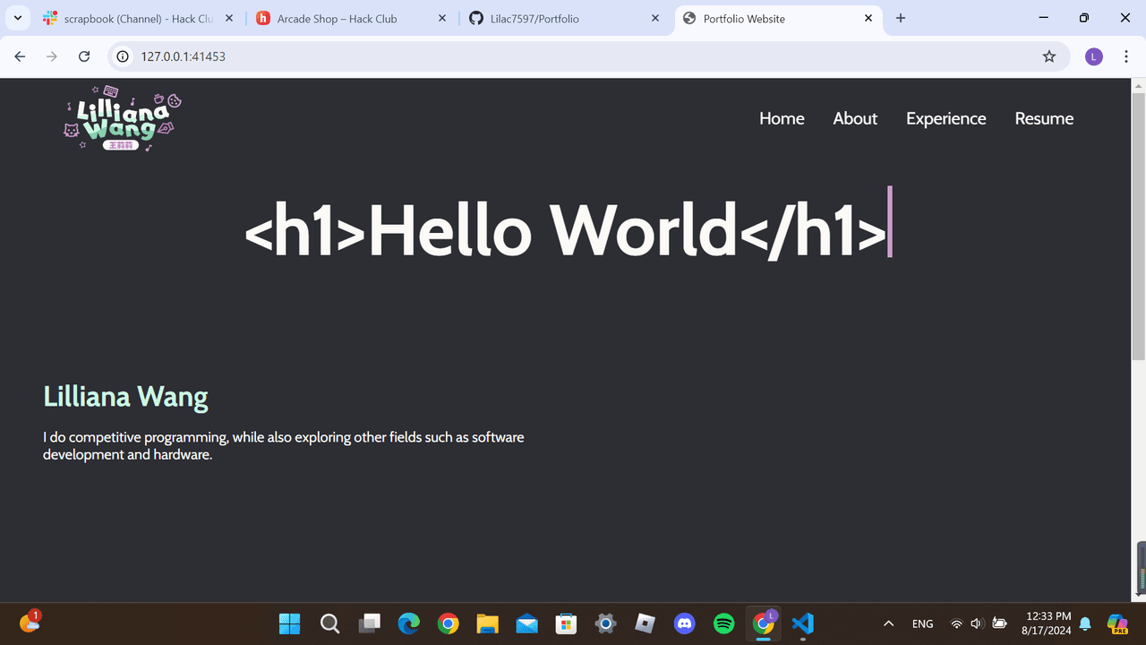The height and width of the screenshot is (645, 1146).
Task: Reload the page with refresh icon
Action: [84, 56]
